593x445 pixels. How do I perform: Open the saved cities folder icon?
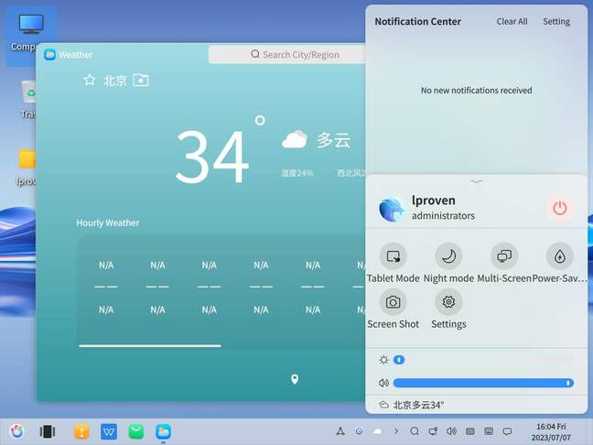(x=140, y=81)
